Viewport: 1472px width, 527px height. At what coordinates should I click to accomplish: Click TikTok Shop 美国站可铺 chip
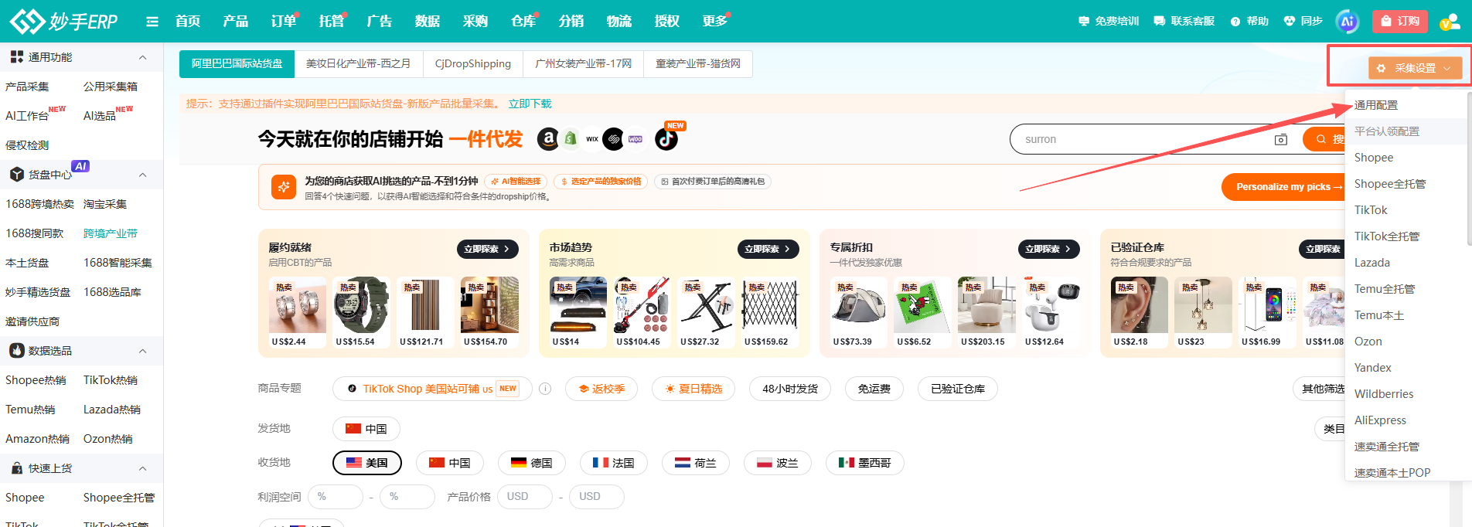[x=432, y=389]
